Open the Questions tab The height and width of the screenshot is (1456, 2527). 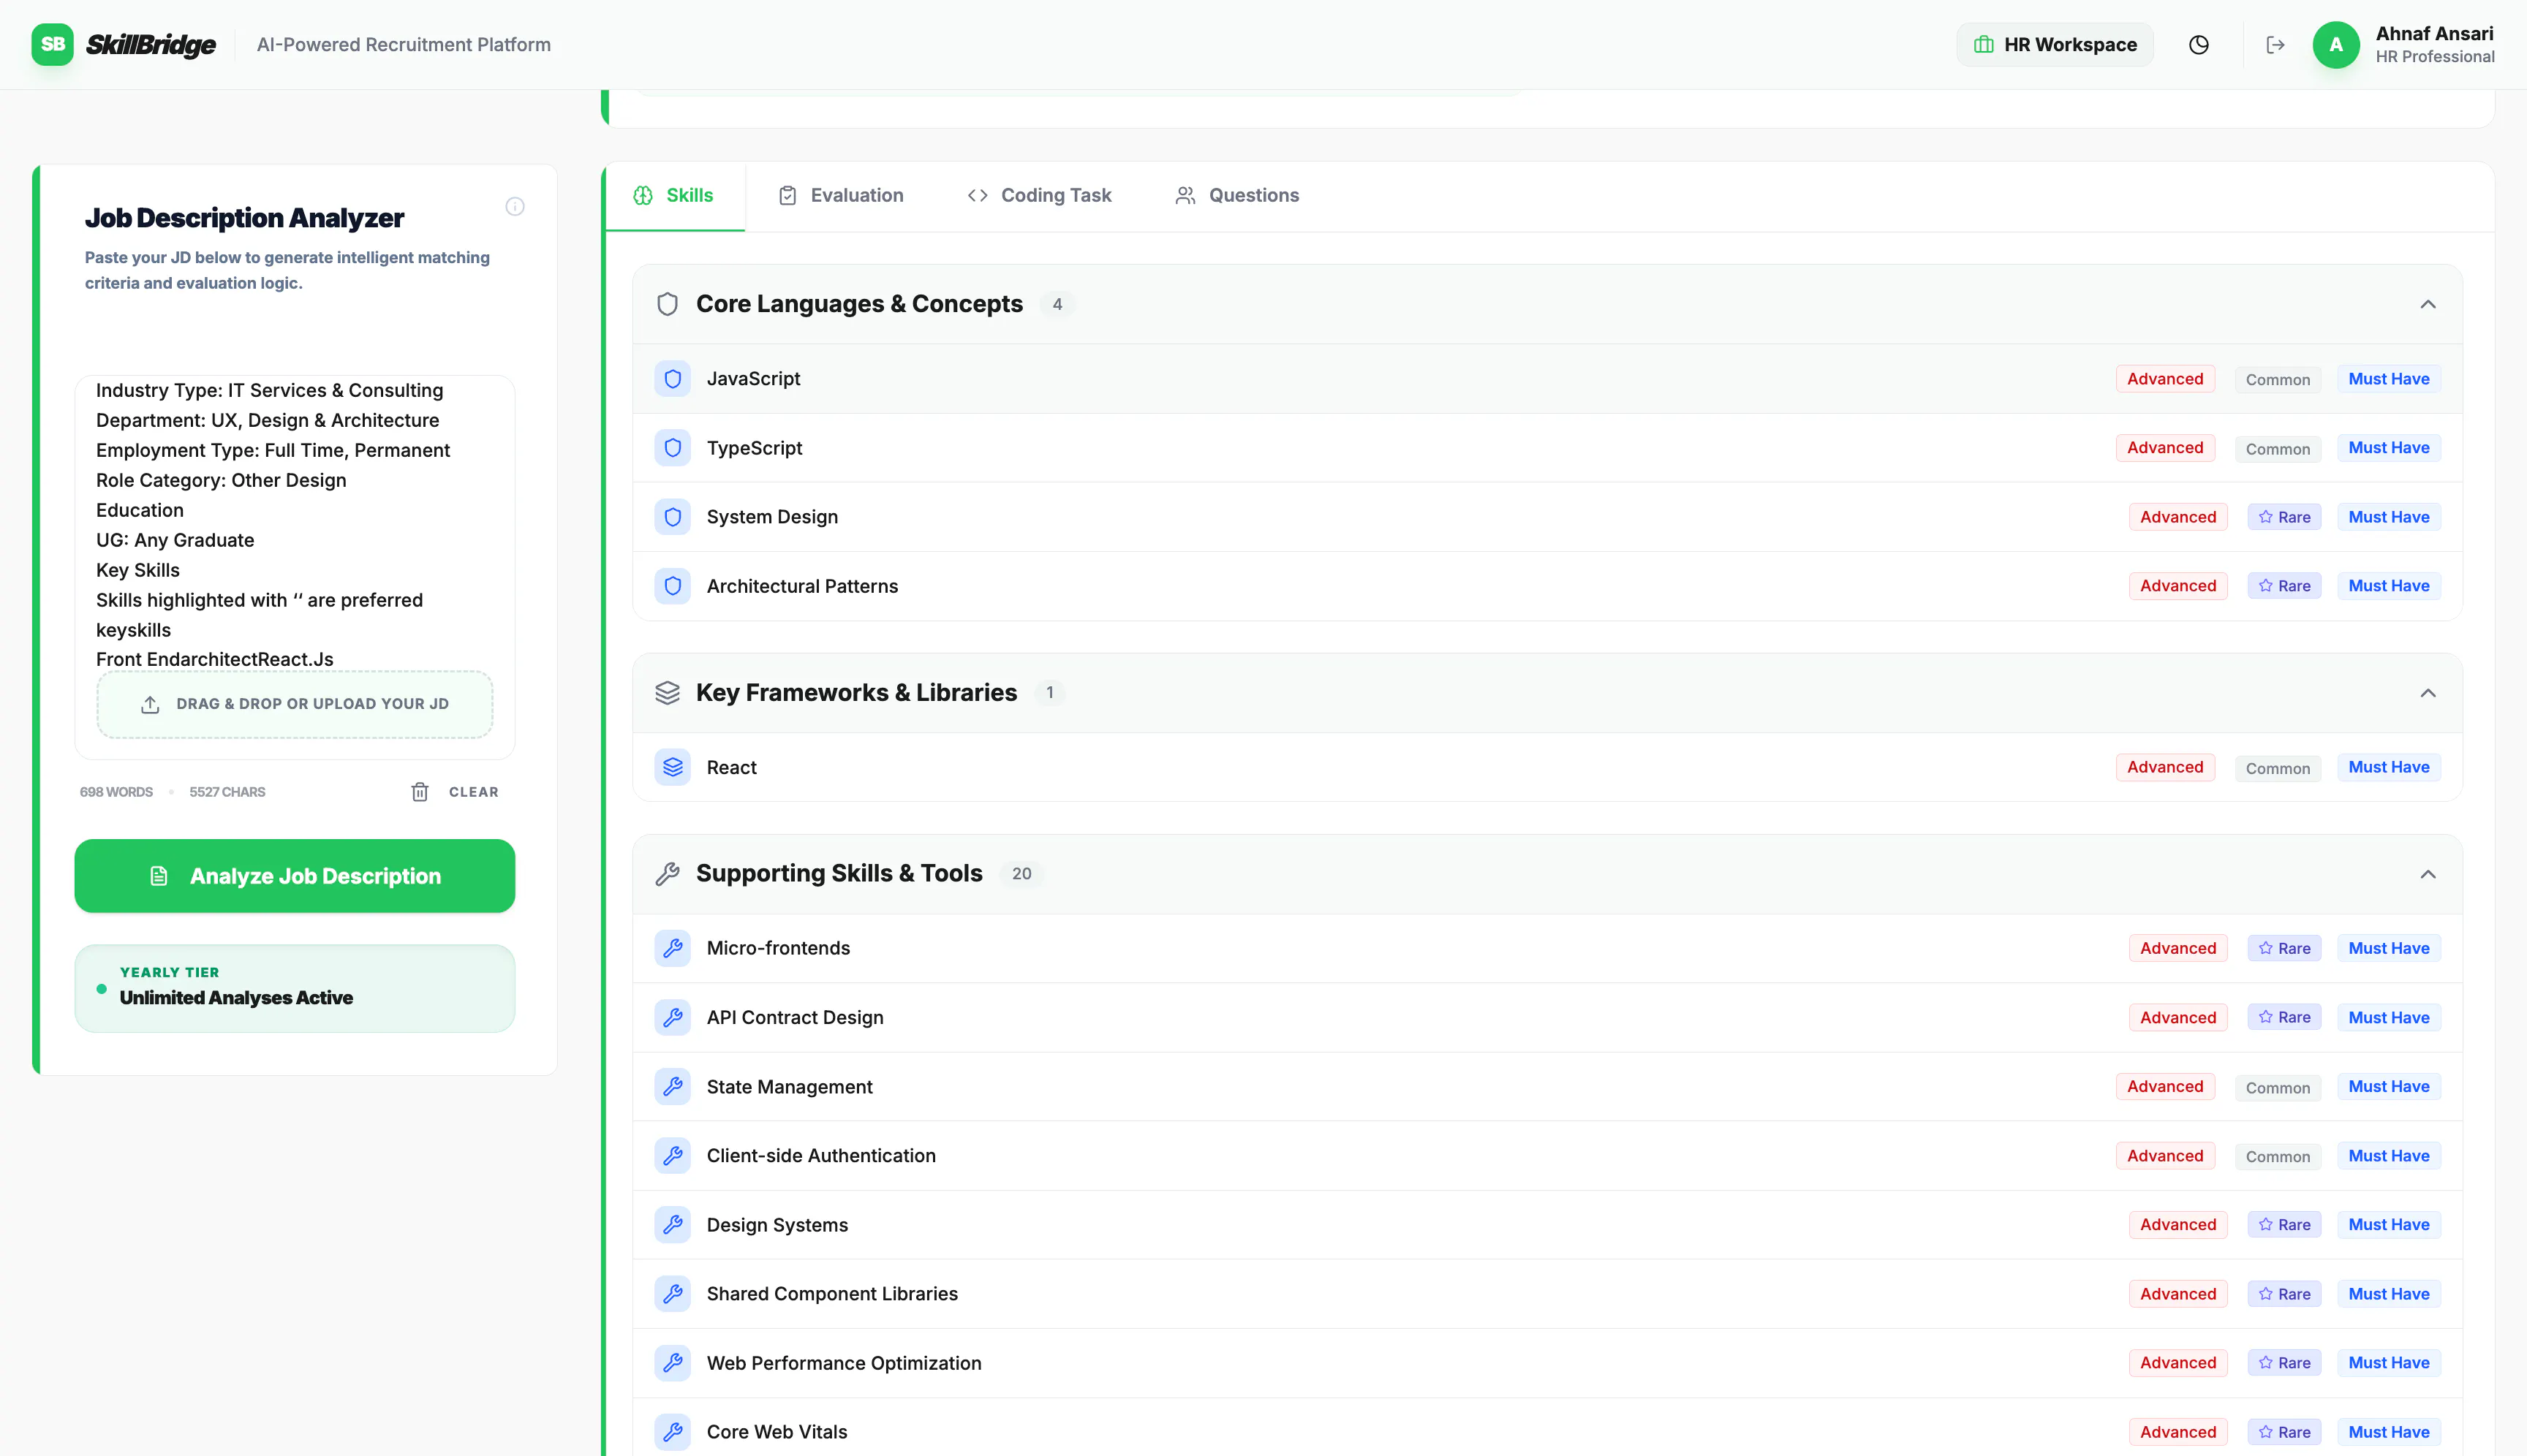click(1237, 196)
